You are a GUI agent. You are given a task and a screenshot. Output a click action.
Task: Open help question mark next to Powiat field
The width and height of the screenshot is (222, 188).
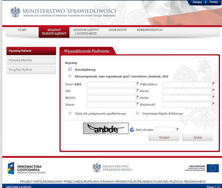coord(213,90)
